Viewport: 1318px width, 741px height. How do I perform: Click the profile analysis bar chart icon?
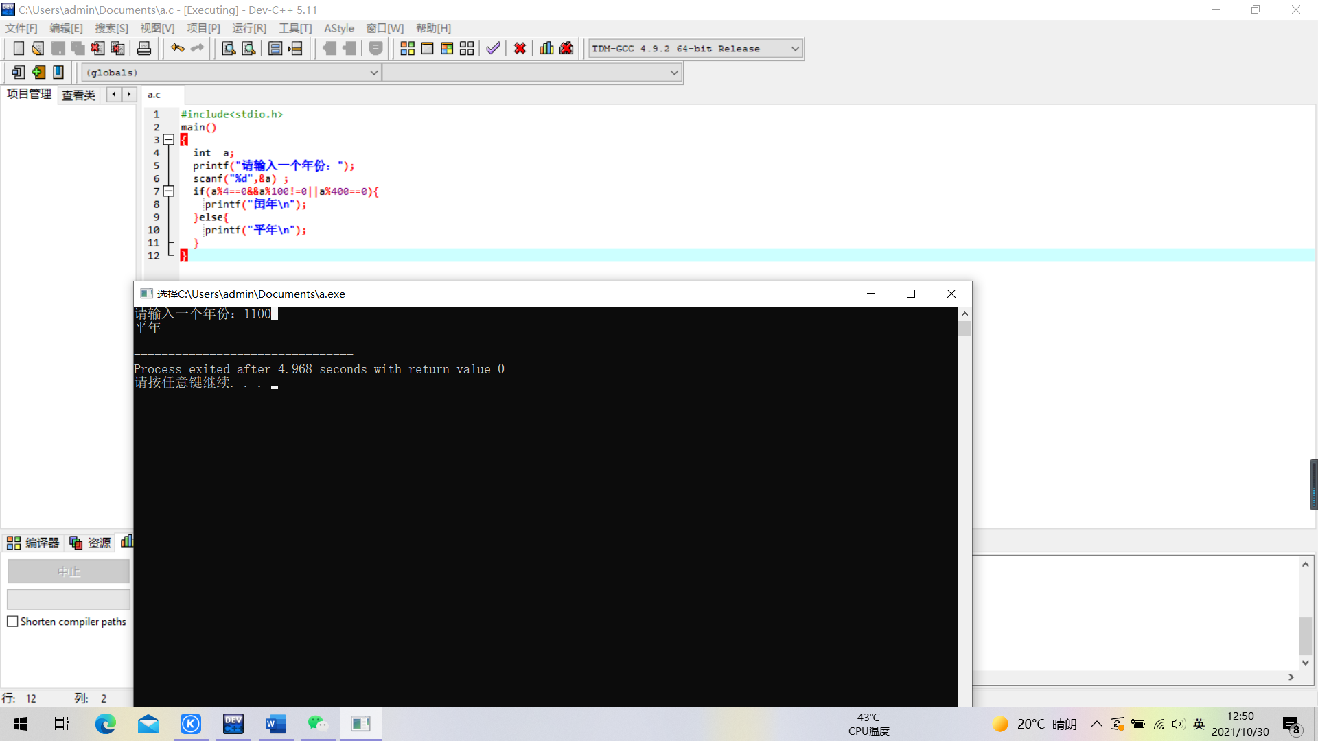(546, 49)
